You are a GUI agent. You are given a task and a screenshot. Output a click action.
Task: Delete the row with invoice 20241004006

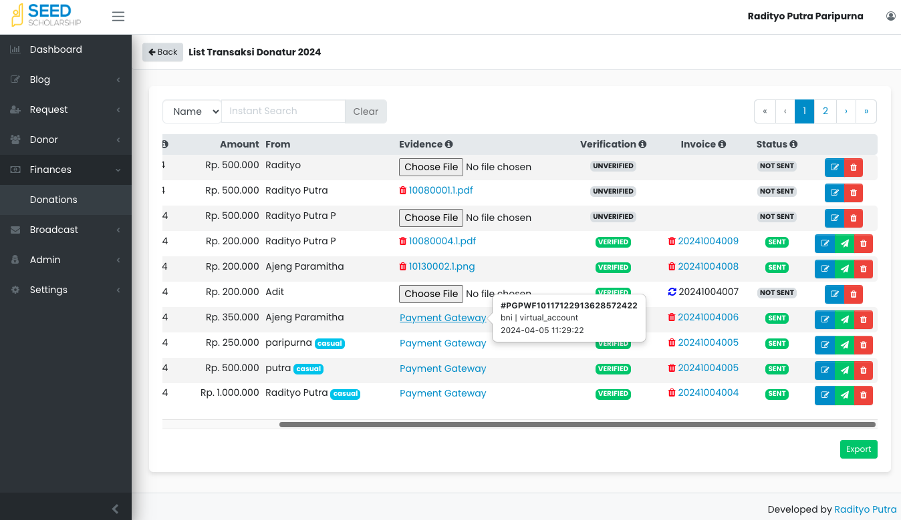click(863, 320)
